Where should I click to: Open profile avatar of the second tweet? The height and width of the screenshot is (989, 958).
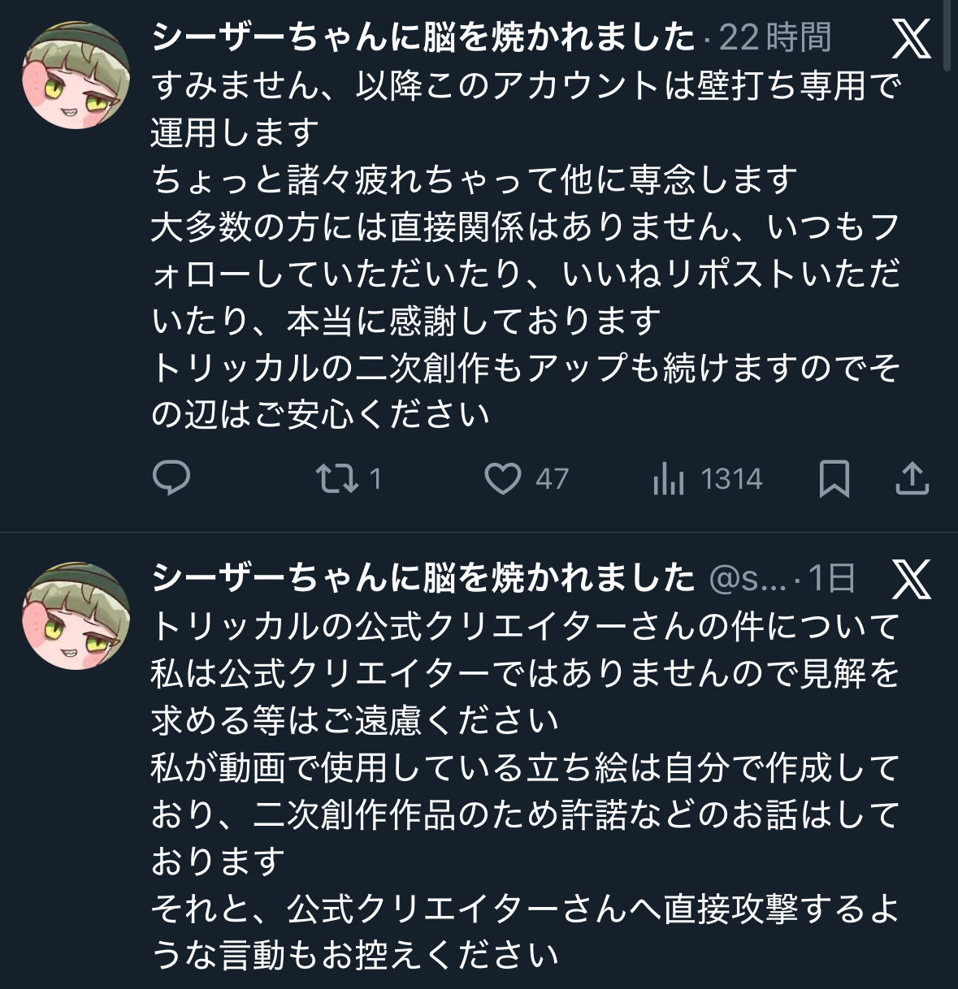[76, 616]
